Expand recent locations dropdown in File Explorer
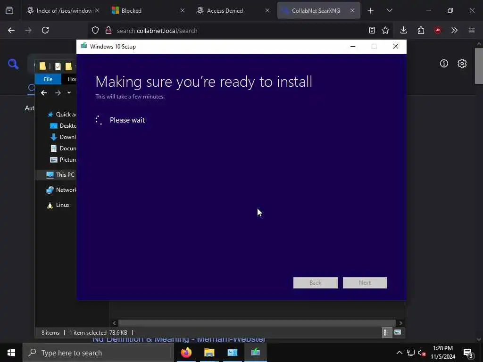 point(69,93)
